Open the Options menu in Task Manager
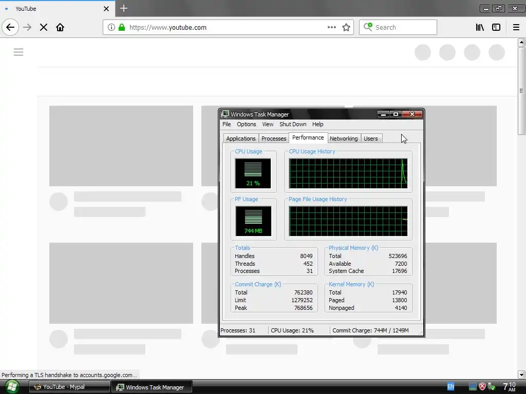This screenshot has height=394, width=526. pyautogui.click(x=246, y=124)
